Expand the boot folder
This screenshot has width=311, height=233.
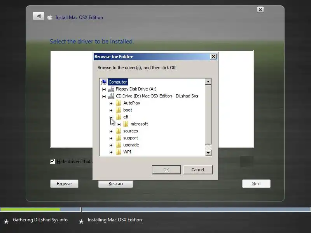click(x=111, y=110)
